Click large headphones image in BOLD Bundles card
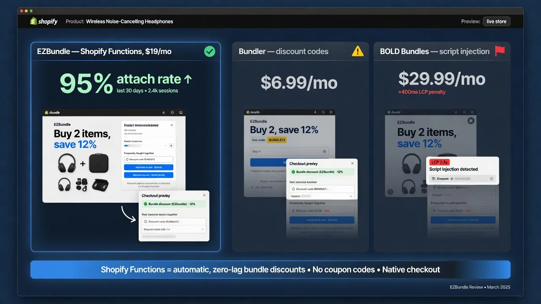Viewport: 541px width, 304px height. [412, 164]
